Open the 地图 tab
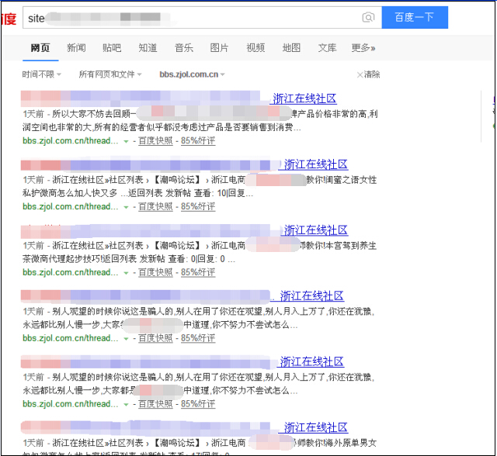 tap(291, 48)
